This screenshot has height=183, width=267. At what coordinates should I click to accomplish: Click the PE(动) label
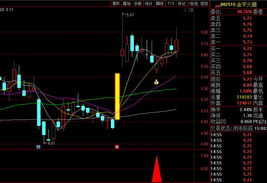[x=260, y=121]
